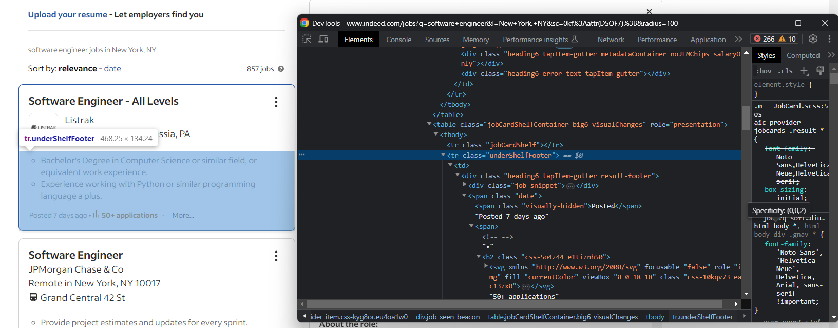The width and height of the screenshot is (838, 328).
Task: Open options menu for JPMorgan Chase job card
Action: (x=276, y=256)
